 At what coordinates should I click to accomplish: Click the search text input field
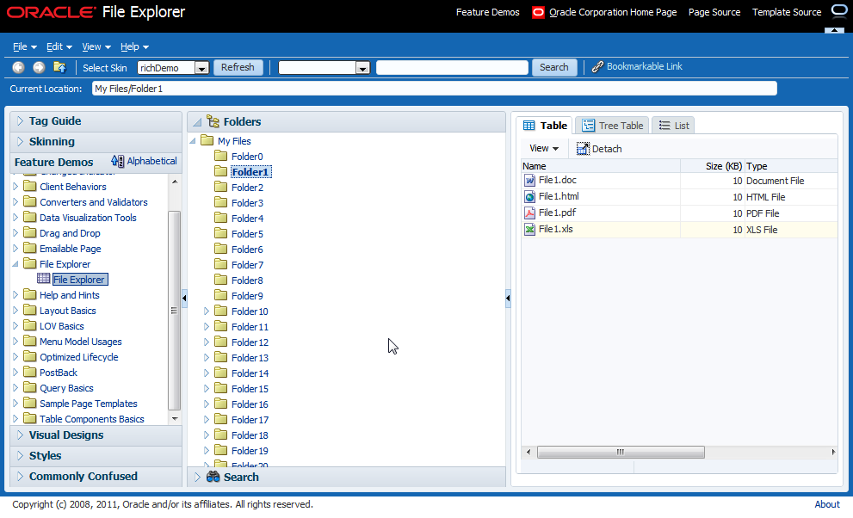pos(452,67)
